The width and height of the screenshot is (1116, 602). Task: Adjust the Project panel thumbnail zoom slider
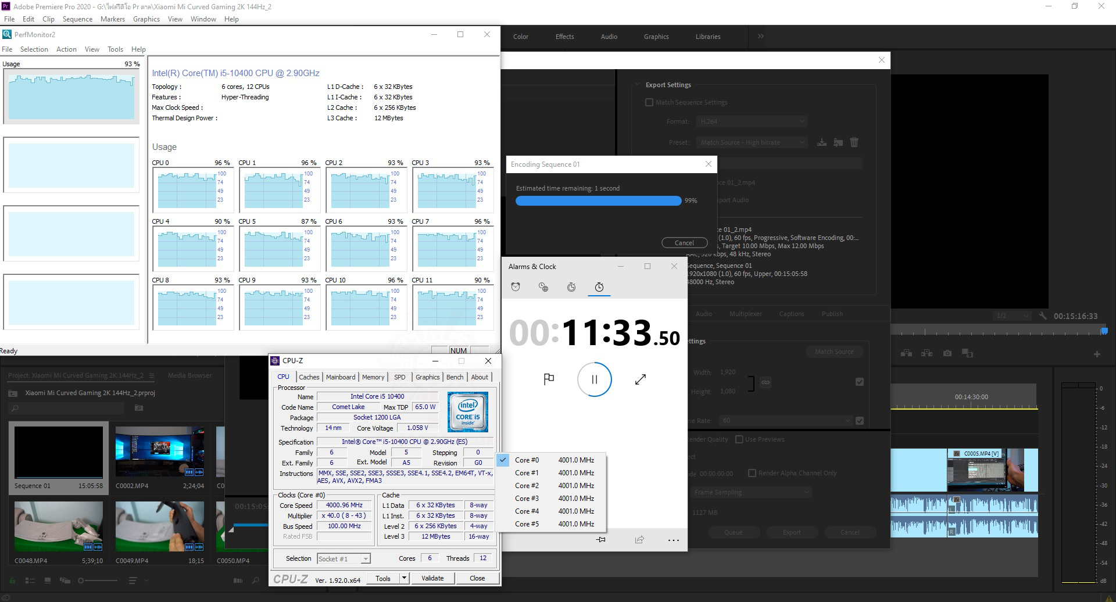98,580
